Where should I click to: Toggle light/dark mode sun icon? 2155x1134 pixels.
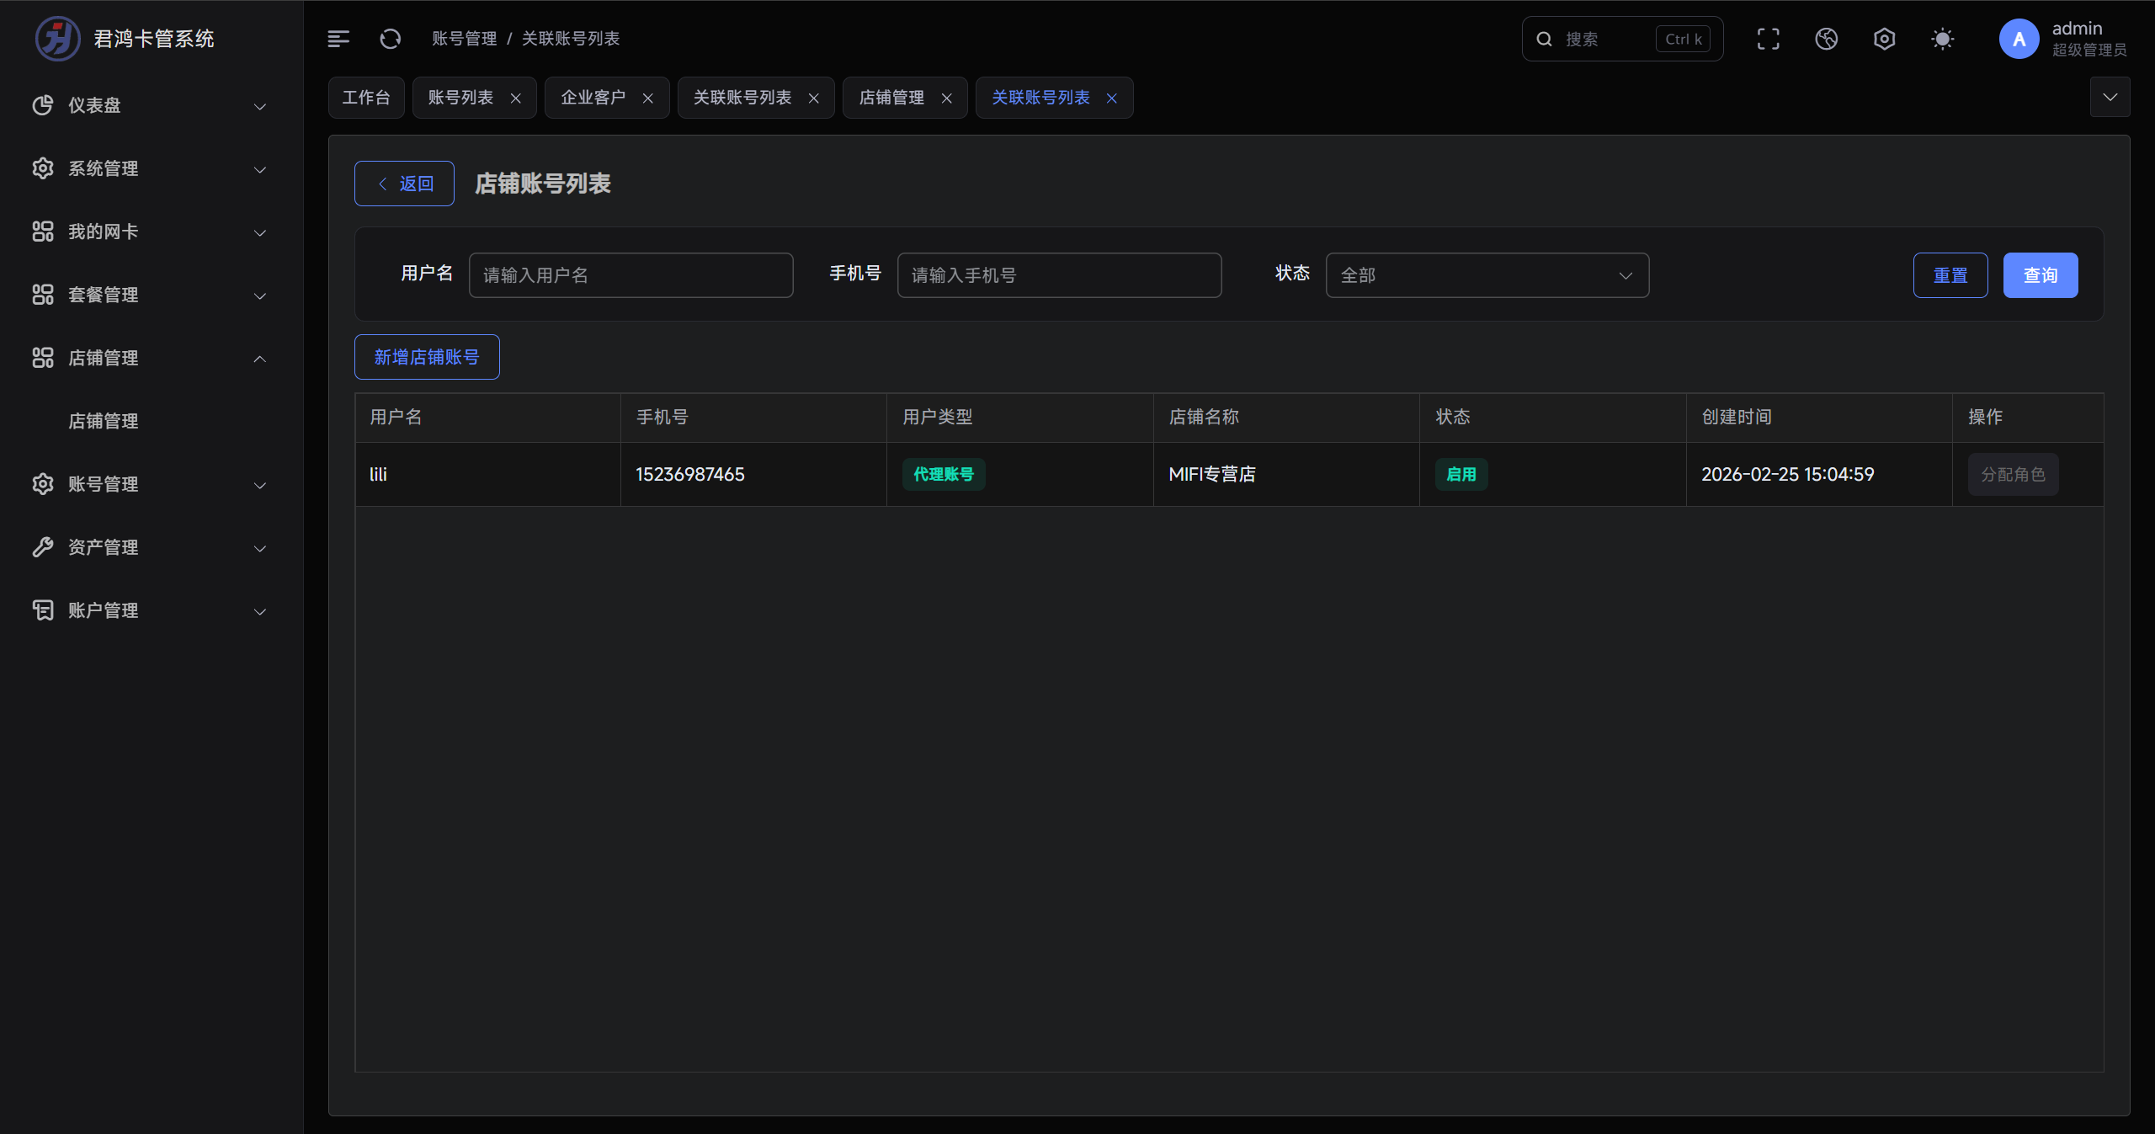coord(1942,39)
